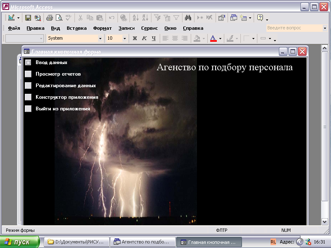Click the red font color swatch
This screenshot has height=248, width=331.
(213, 38)
